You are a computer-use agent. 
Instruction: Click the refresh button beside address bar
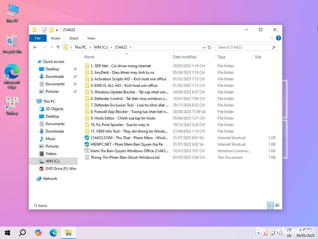click(209, 47)
